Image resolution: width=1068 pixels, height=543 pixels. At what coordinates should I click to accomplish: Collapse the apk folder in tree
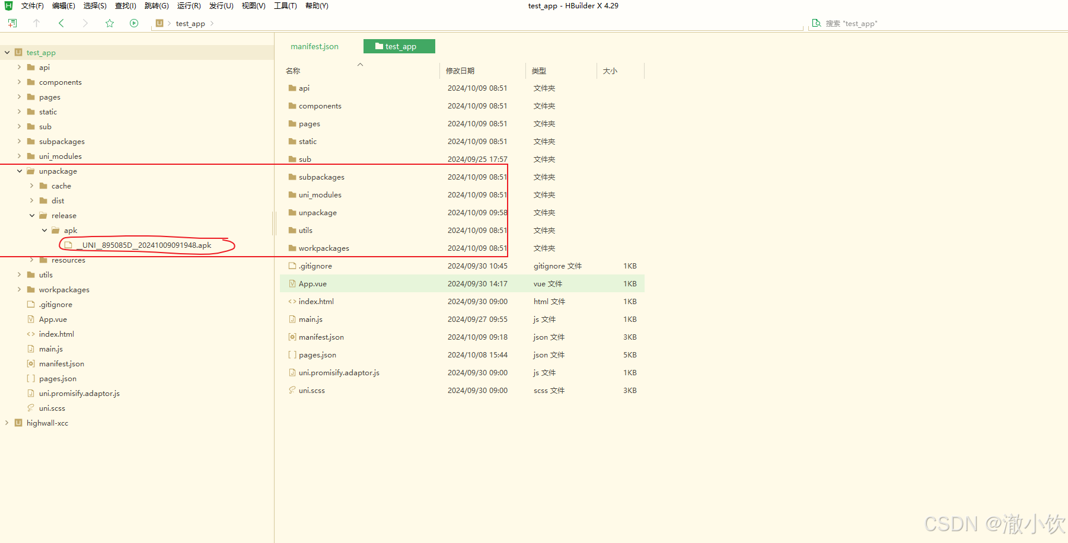(x=44, y=230)
